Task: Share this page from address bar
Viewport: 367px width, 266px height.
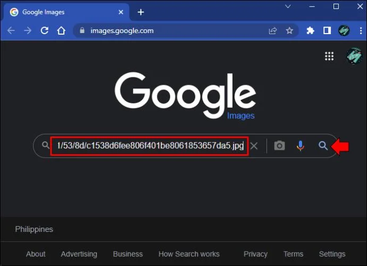Action: coord(273,30)
